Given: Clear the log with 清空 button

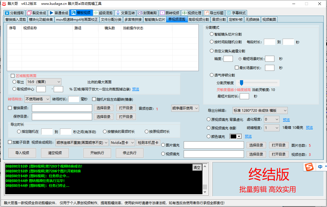Looking at the screenshot, I should (x=197, y=167).
